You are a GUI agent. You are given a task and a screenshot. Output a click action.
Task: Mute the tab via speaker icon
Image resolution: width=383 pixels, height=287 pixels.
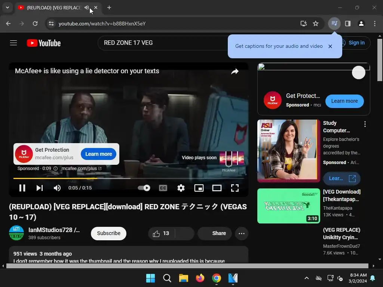click(x=87, y=7)
